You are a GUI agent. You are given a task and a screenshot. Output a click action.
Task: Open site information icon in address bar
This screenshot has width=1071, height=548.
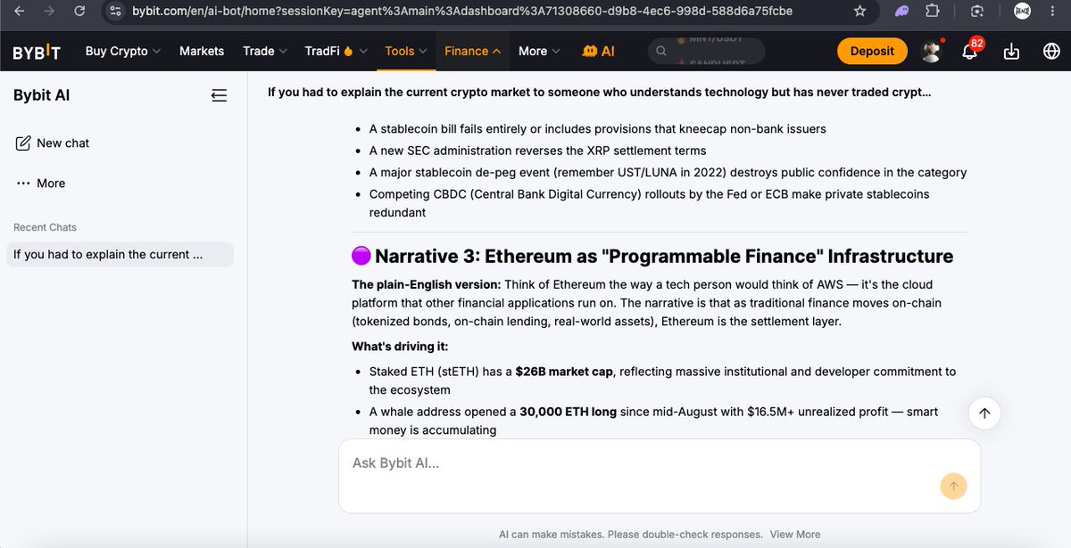pyautogui.click(x=113, y=12)
